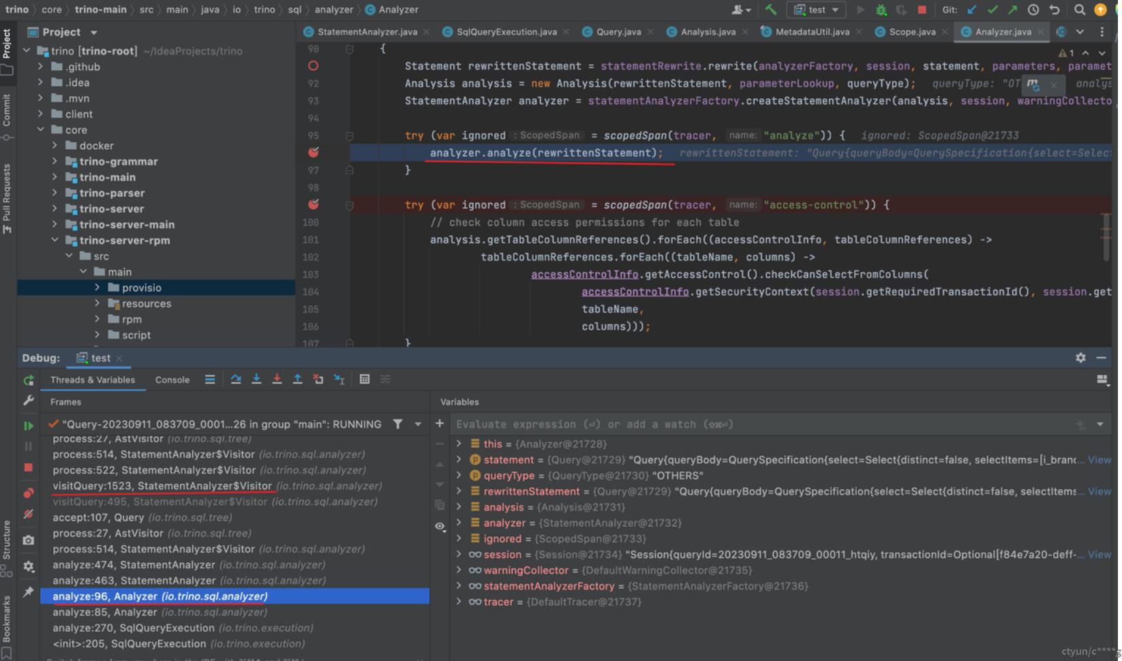Show hidden editor tabs chevron
The height and width of the screenshot is (661, 1122).
(x=1080, y=32)
